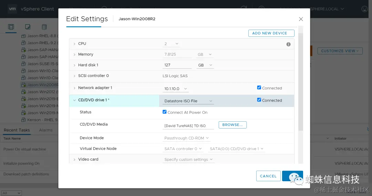
Task: Expand Network adapter 1 row
Action: coord(74,88)
